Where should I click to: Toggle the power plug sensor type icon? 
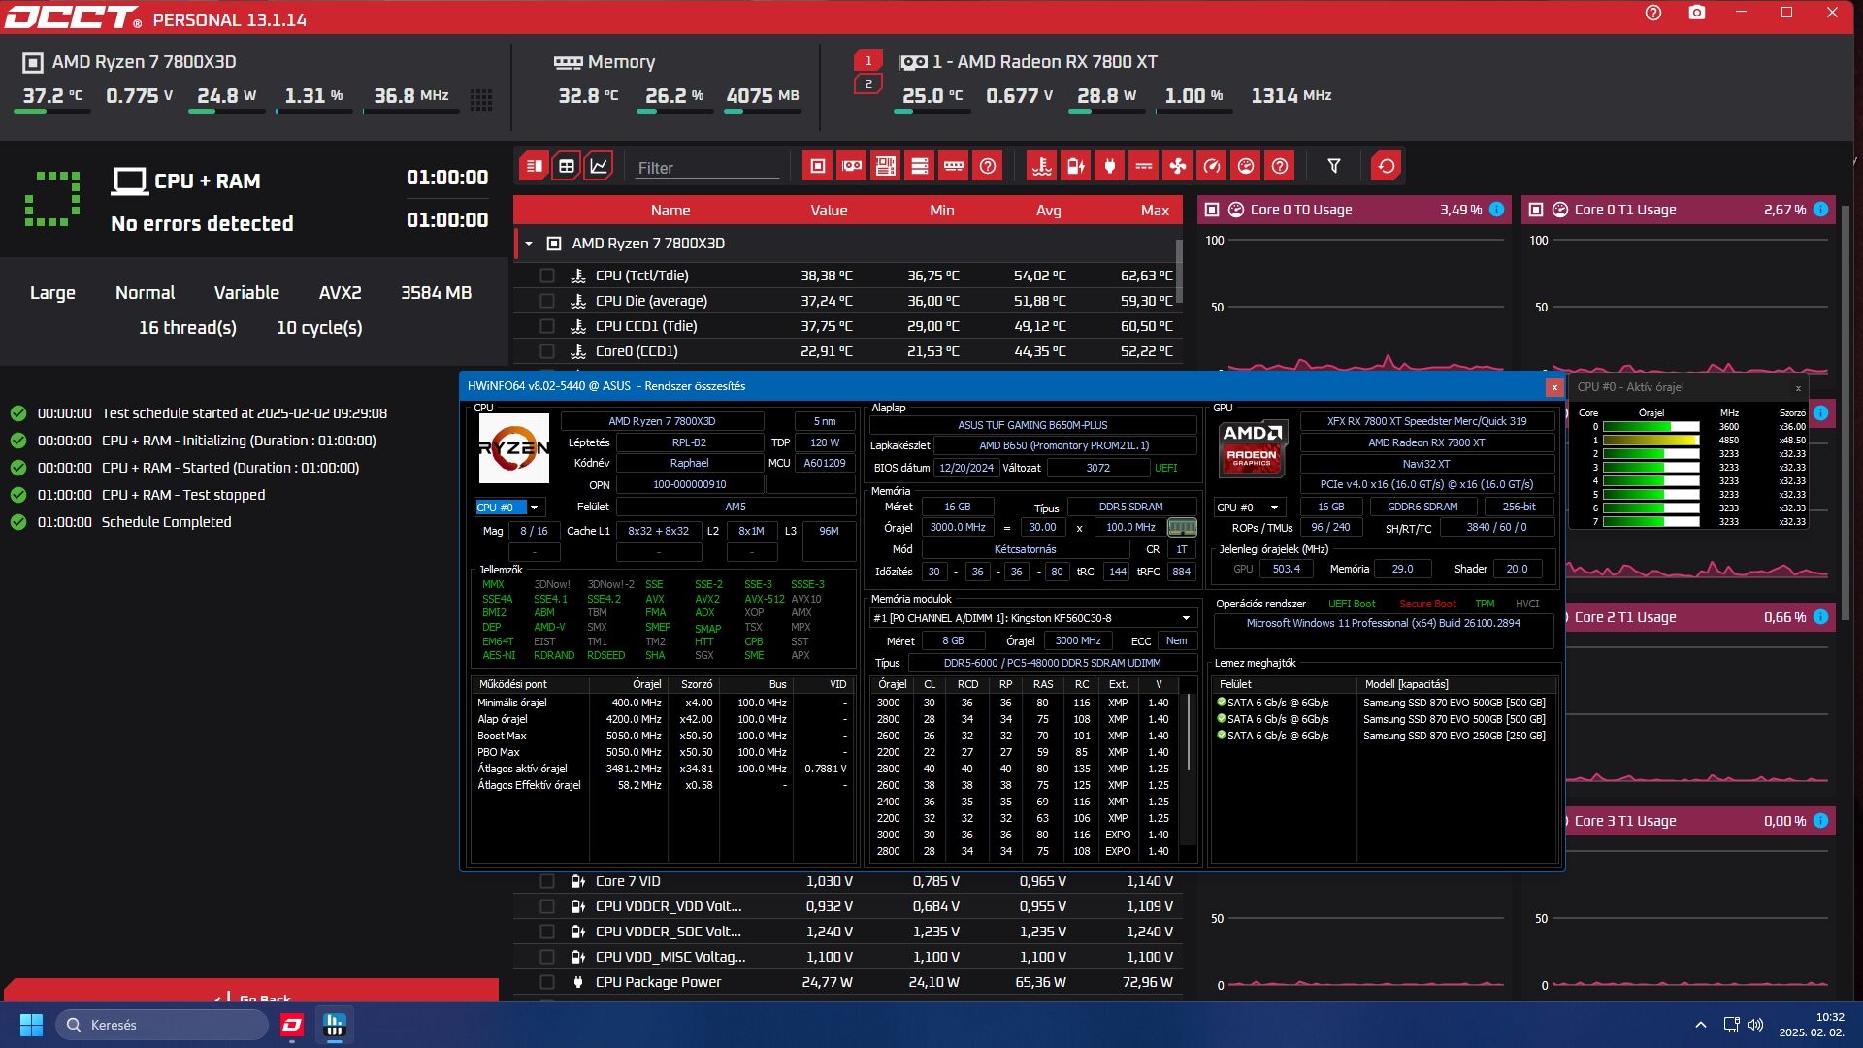click(1110, 167)
